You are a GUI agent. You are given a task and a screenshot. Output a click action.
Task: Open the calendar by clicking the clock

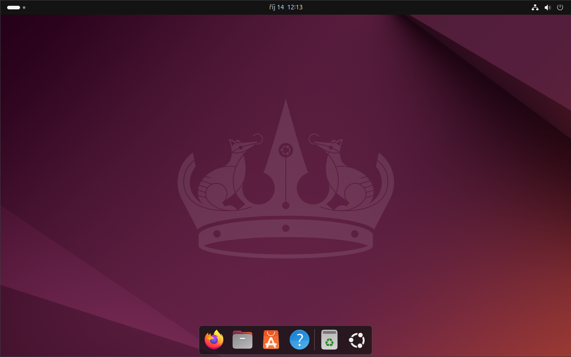coord(286,7)
